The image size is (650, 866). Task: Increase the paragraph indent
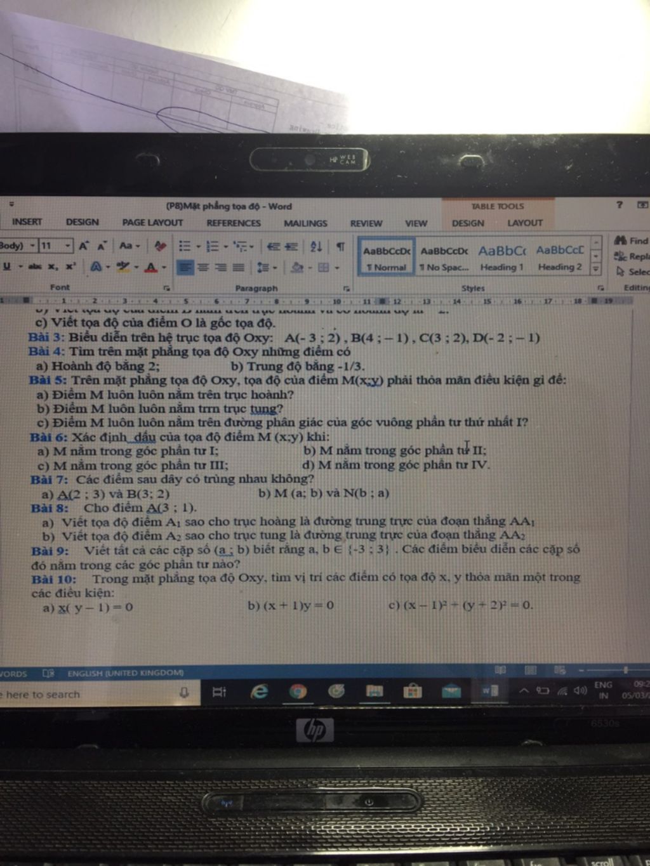[x=291, y=246]
